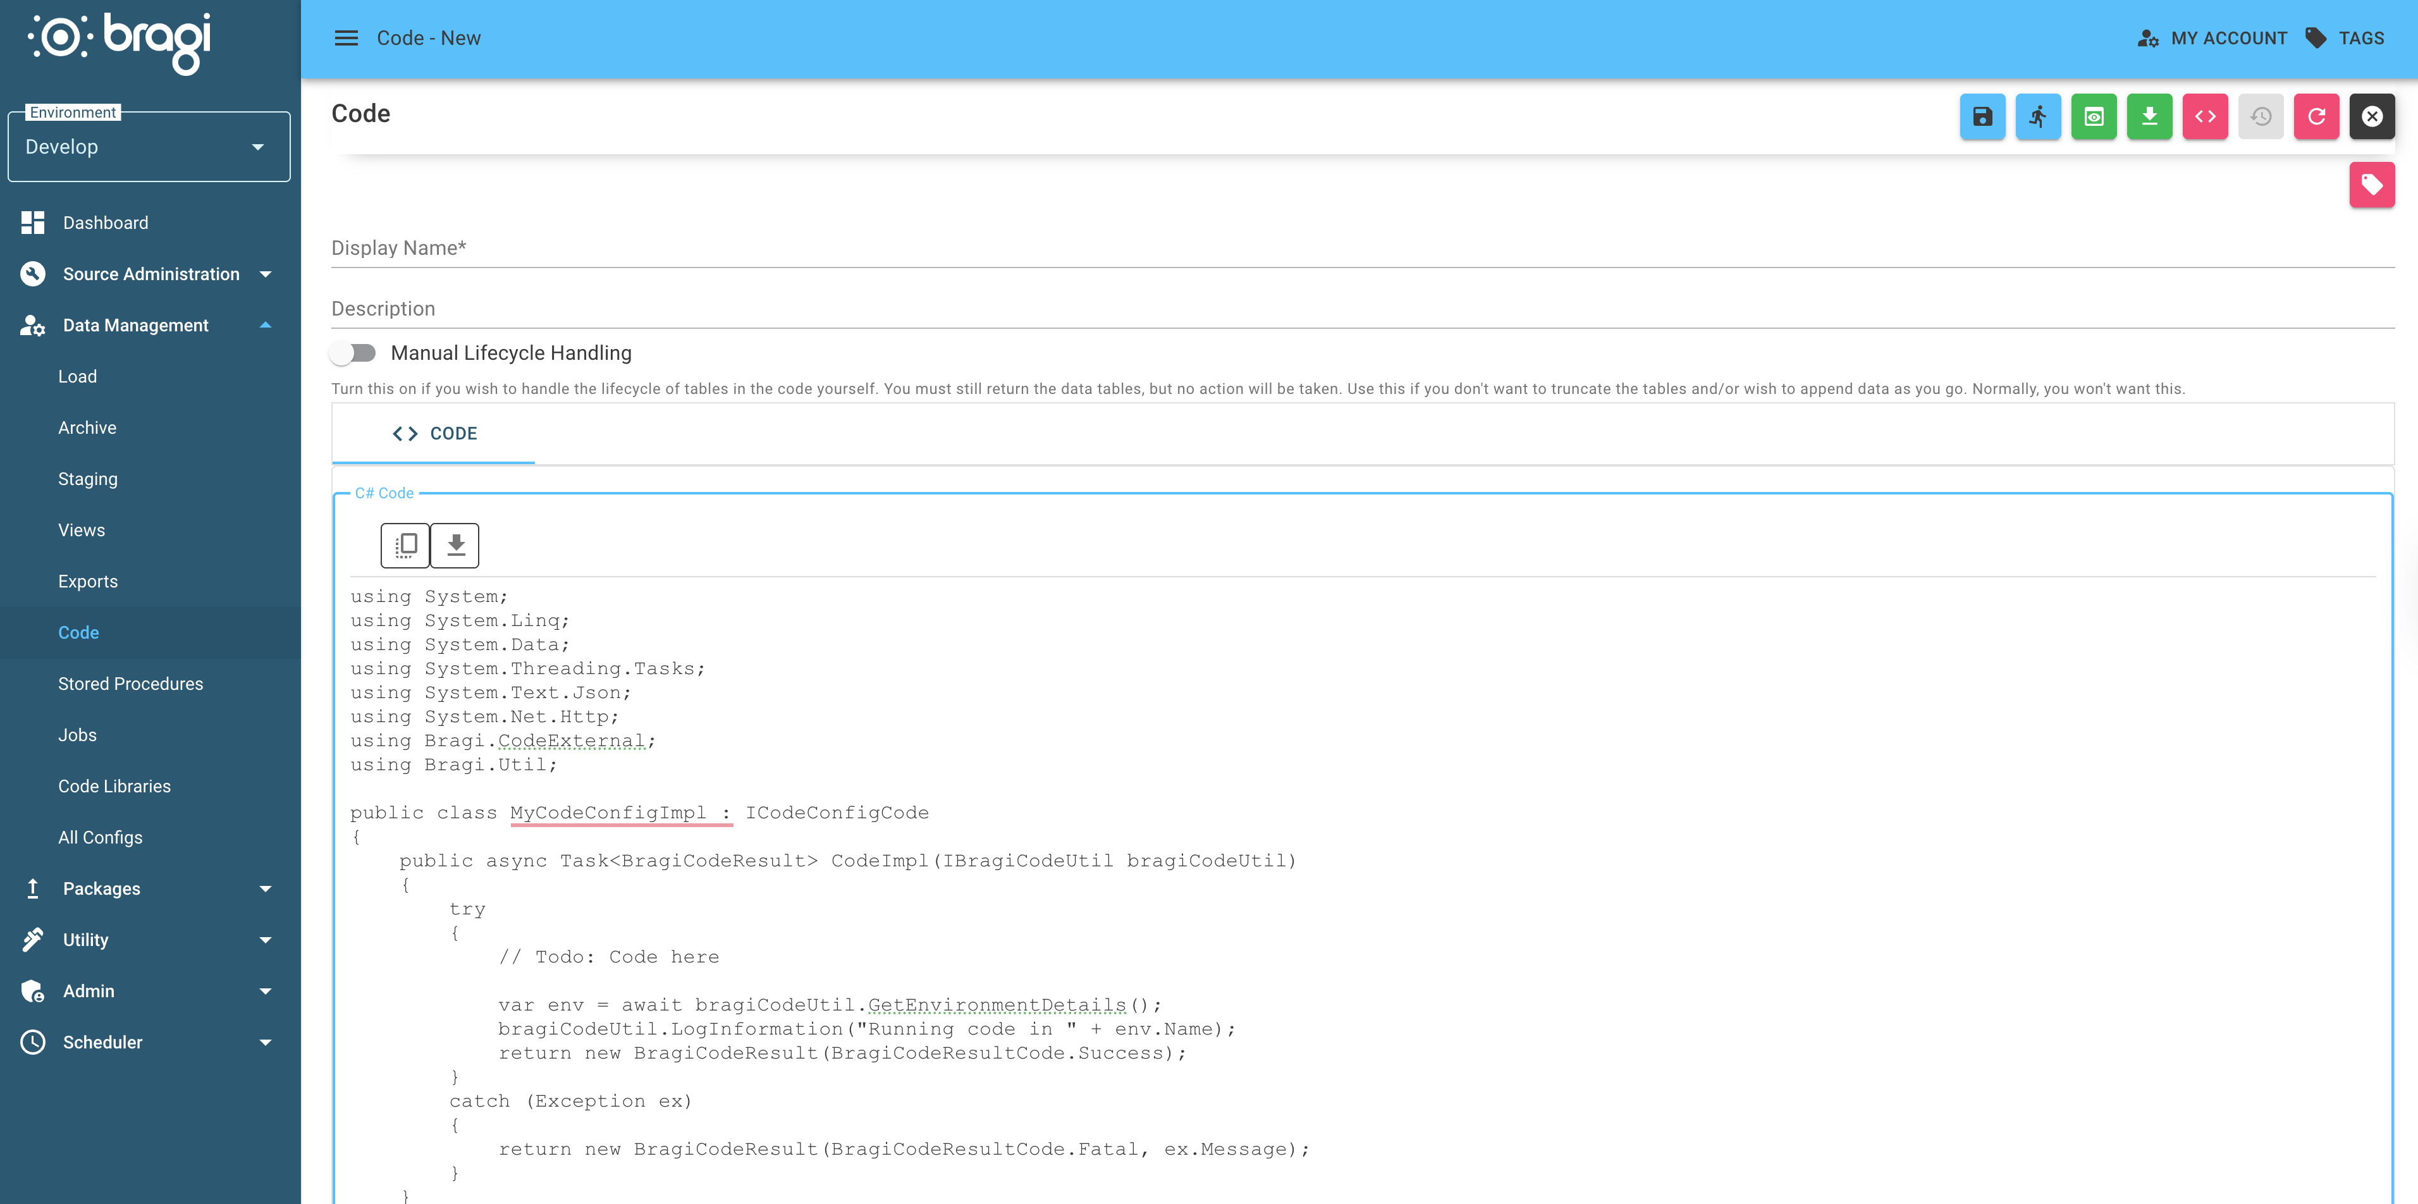
Task: Open the Environment Develop dropdown
Action: tap(149, 147)
